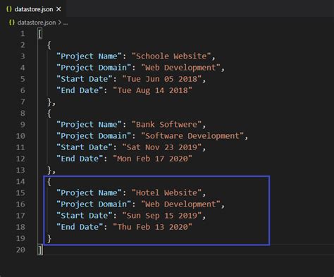Click line number 1
The width and height of the screenshot is (334, 277).
(23, 34)
